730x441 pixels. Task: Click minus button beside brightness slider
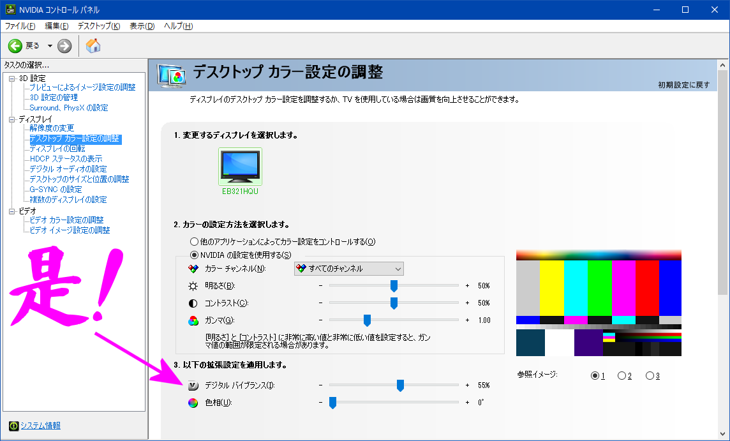(320, 286)
